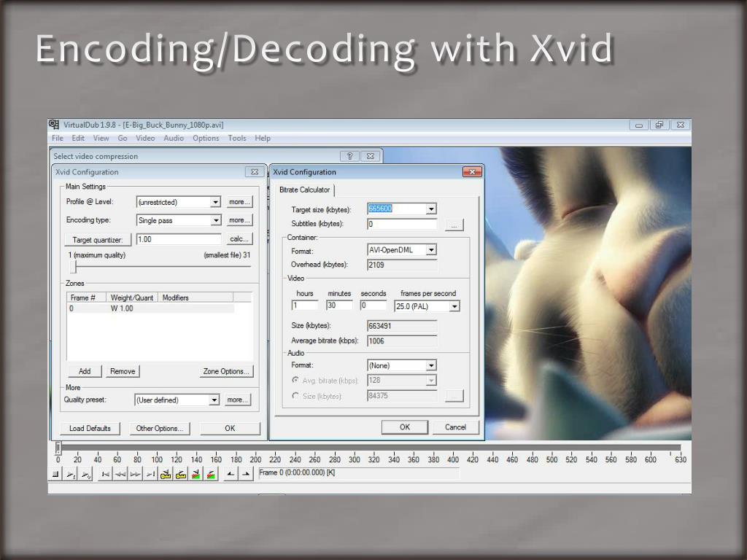The width and height of the screenshot is (747, 560).
Task: Click the Load Defaults button
Action: pyautogui.click(x=90, y=428)
